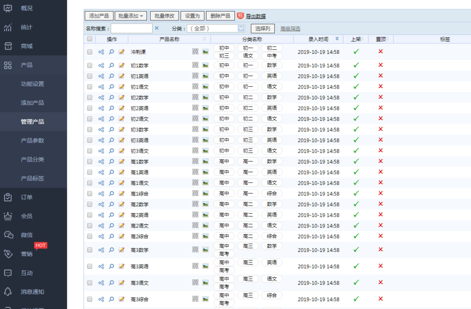Select 功能设置 in the sidebar submenu
This screenshot has height=309, width=471.
point(32,84)
